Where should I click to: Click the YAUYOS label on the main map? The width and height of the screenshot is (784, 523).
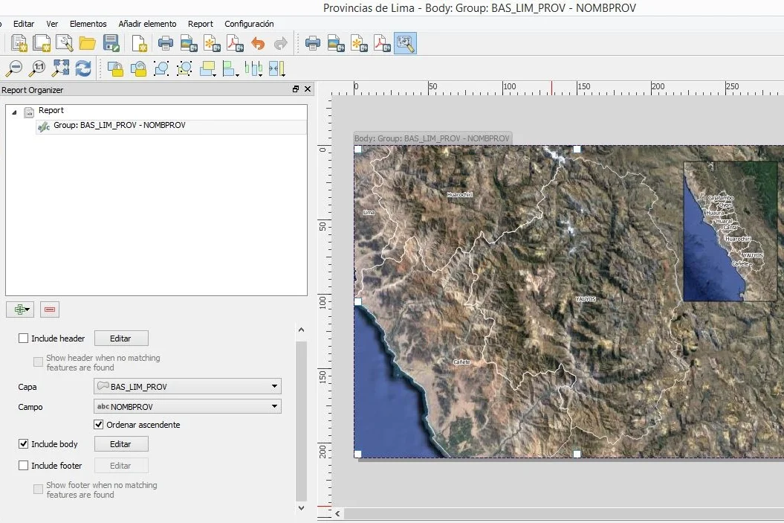586,299
